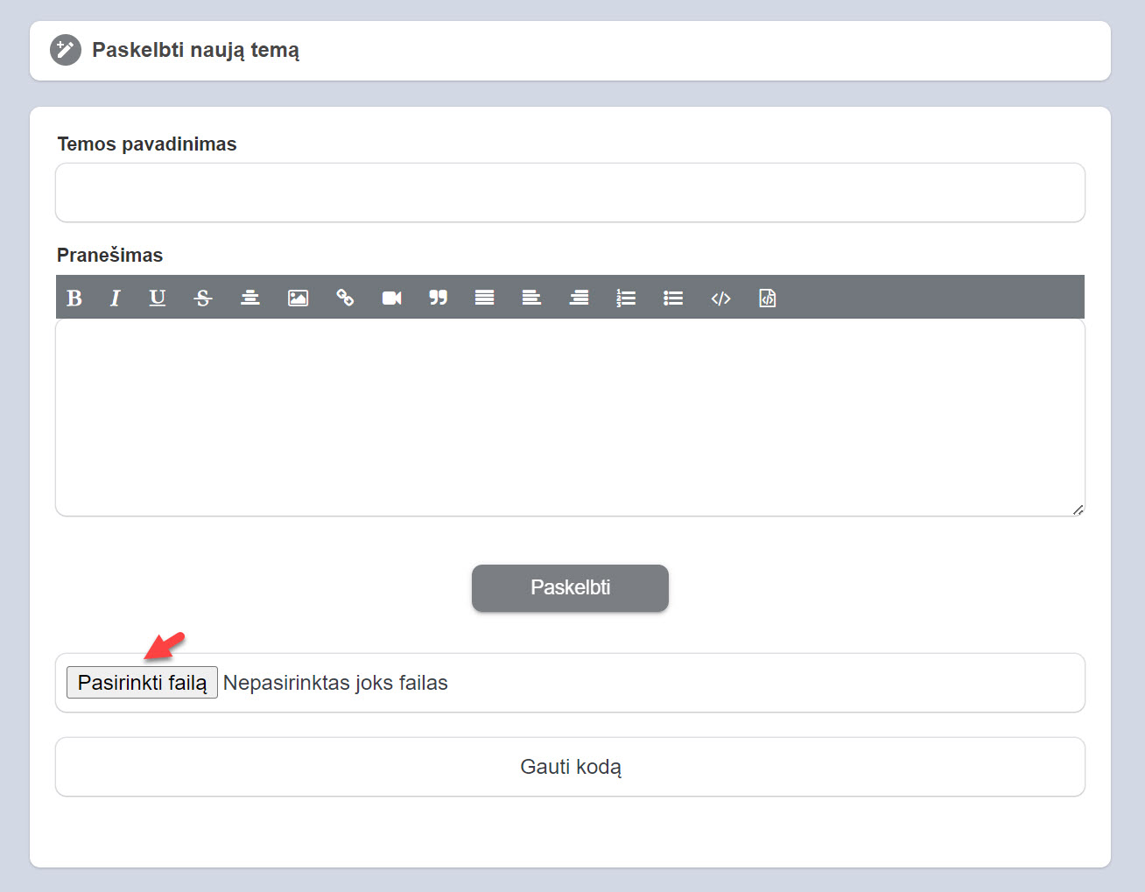Align the text to the left

click(531, 299)
